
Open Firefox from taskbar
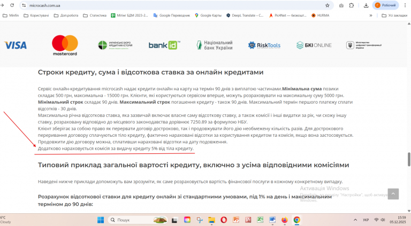284,220
